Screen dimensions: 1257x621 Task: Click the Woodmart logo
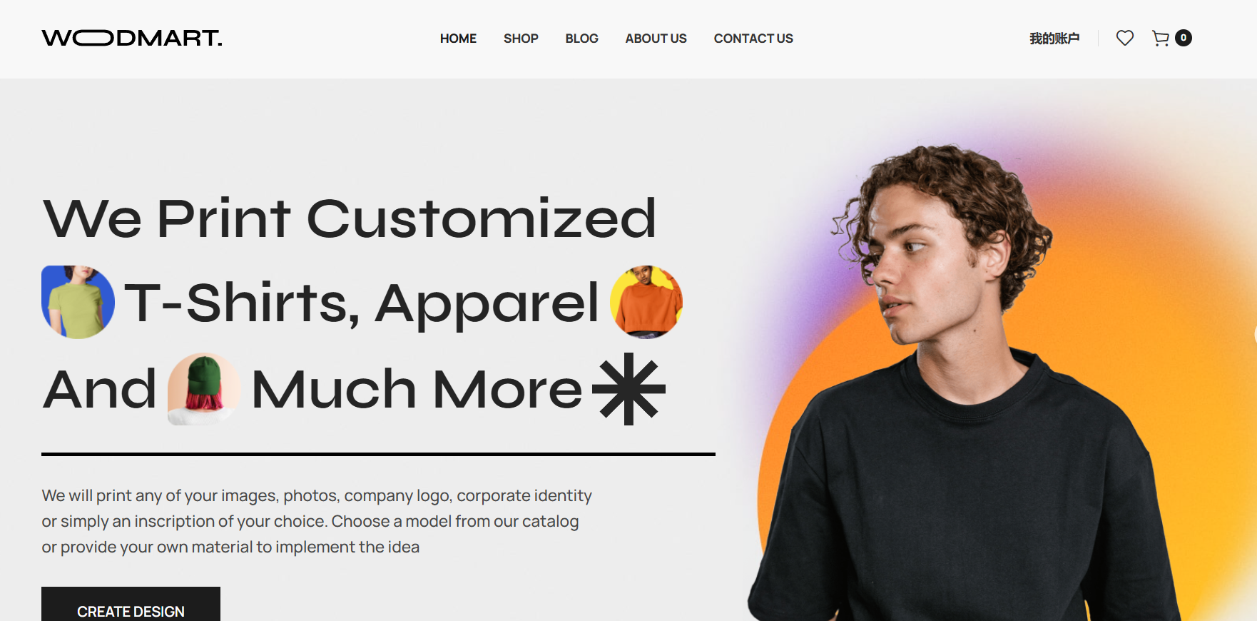pyautogui.click(x=132, y=38)
